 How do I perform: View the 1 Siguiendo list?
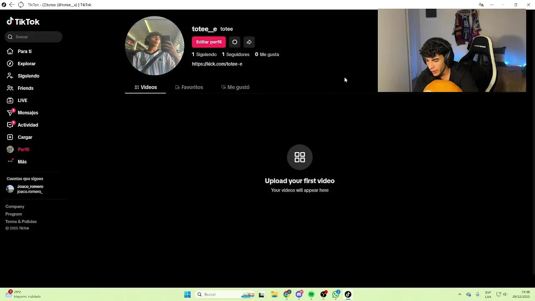point(204,54)
